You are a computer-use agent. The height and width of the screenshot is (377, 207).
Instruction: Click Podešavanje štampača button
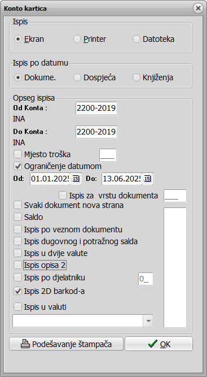tap(66, 344)
